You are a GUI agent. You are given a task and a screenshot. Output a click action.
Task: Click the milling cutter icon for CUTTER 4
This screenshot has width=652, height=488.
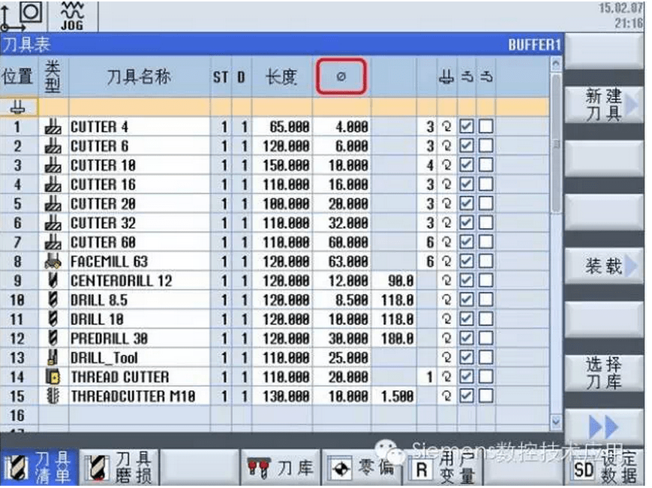point(53,127)
